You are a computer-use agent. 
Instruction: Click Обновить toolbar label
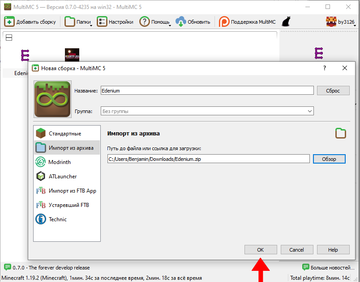[199, 22]
